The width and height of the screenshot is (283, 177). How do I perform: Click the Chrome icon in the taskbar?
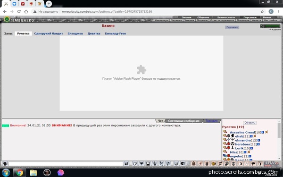point(19,172)
